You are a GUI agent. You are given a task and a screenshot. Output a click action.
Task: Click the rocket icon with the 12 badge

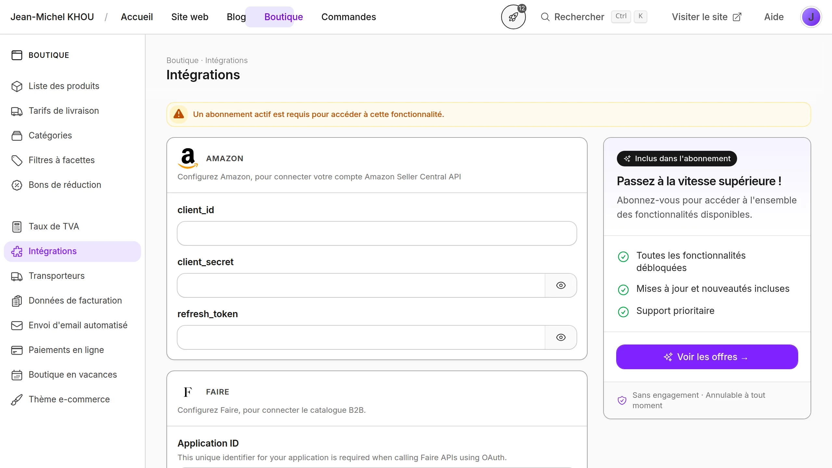513,17
